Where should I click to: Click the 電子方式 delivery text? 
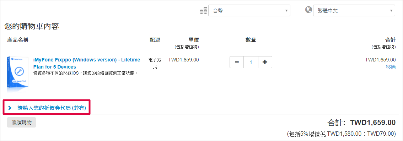[x=155, y=64]
